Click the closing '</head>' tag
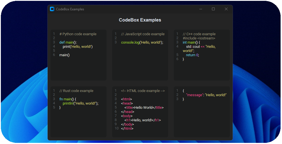This screenshot has height=144, width=282. click(x=128, y=112)
